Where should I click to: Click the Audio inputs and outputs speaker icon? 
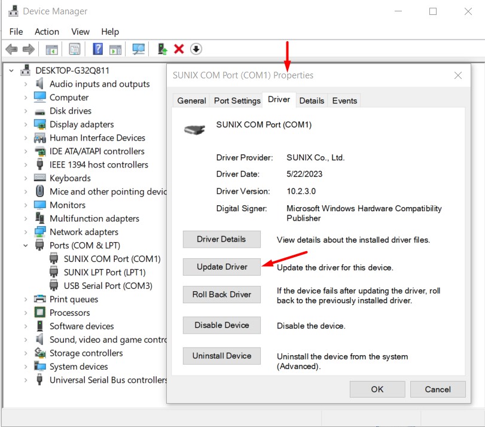[39, 84]
